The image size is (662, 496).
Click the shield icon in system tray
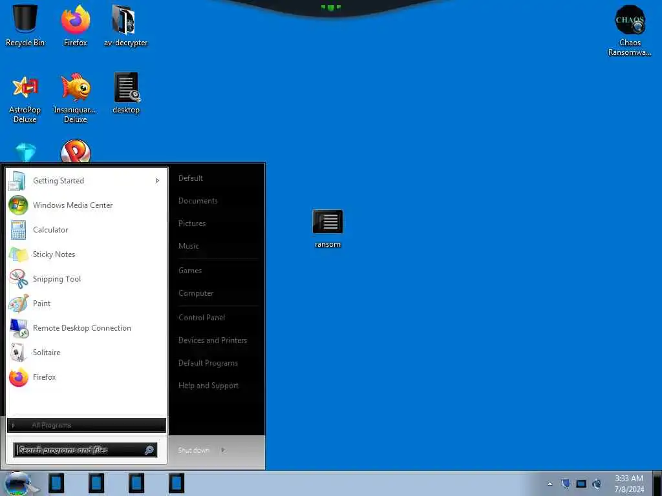[x=566, y=484]
